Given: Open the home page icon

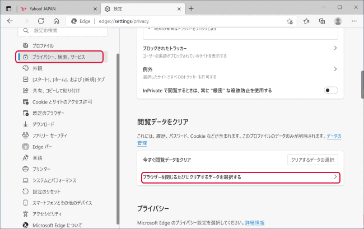Looking at the screenshot, I should pyautogui.click(x=56, y=21).
